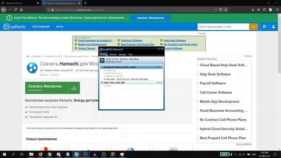Open the Manage menu in Hamachi

(122, 54)
